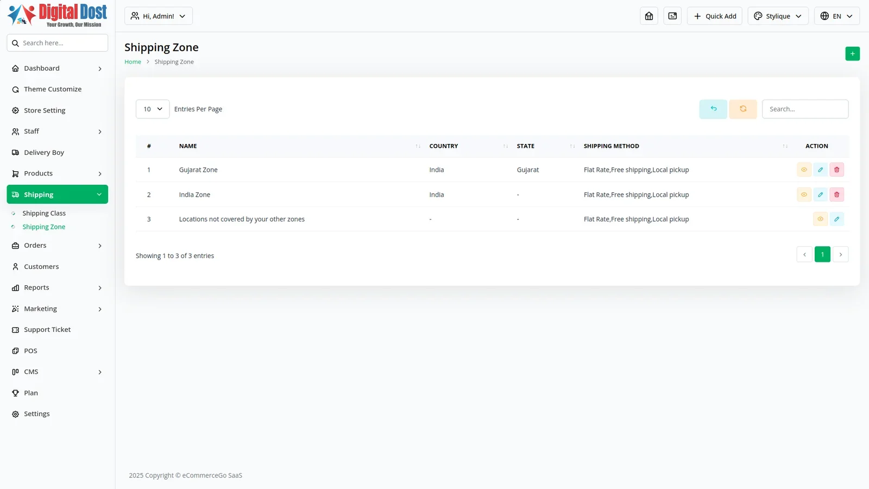Viewport: 869px width, 489px height.
Task: View Gujarat Zone using eye icon
Action: click(x=804, y=170)
